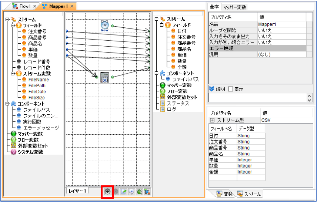Click the flow diagram icon in layer toolbar
Screen dimensions: 317x202
[x=147, y=192]
